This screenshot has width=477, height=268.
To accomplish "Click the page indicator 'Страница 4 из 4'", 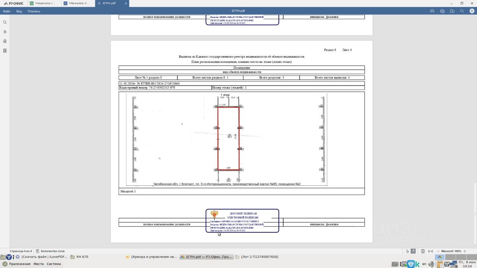I will click(21, 251).
